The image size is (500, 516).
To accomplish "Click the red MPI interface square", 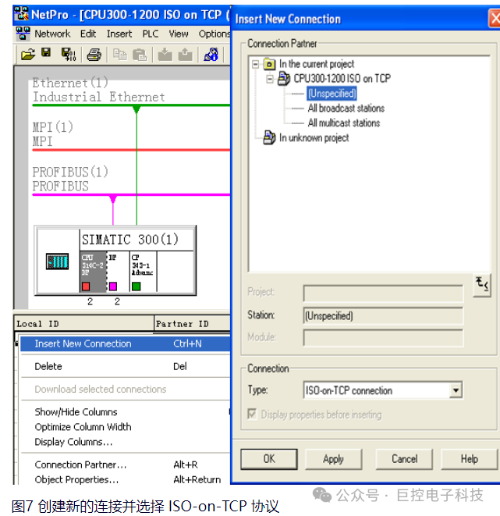I will [86, 286].
